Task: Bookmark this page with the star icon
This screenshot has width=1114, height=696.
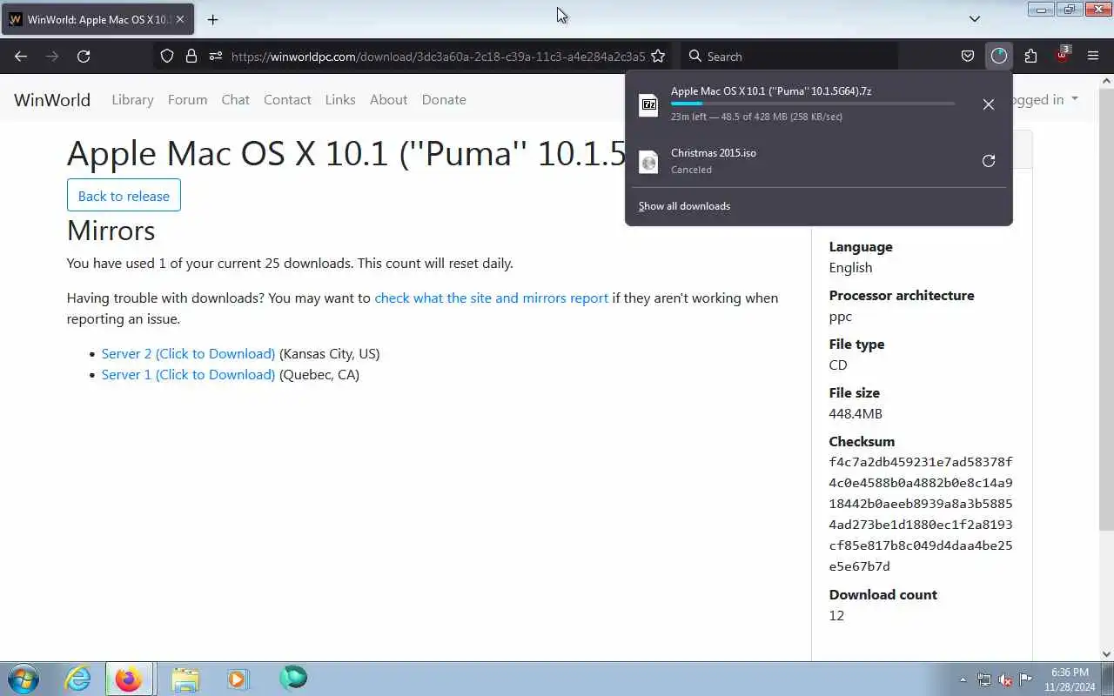Action: 658,56
